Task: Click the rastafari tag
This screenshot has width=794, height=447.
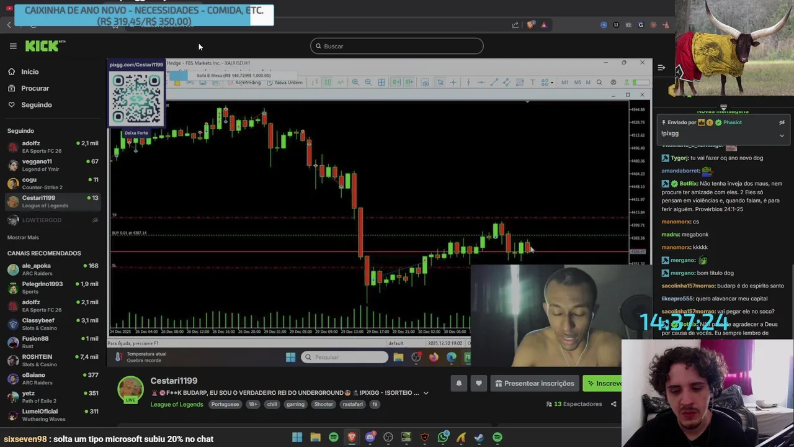Action: (x=352, y=404)
